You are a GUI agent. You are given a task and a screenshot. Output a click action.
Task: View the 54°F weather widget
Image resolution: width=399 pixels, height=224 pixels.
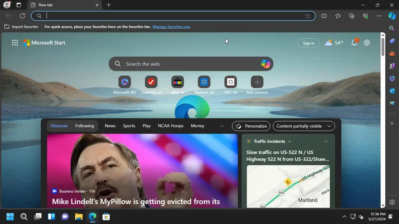coord(334,43)
